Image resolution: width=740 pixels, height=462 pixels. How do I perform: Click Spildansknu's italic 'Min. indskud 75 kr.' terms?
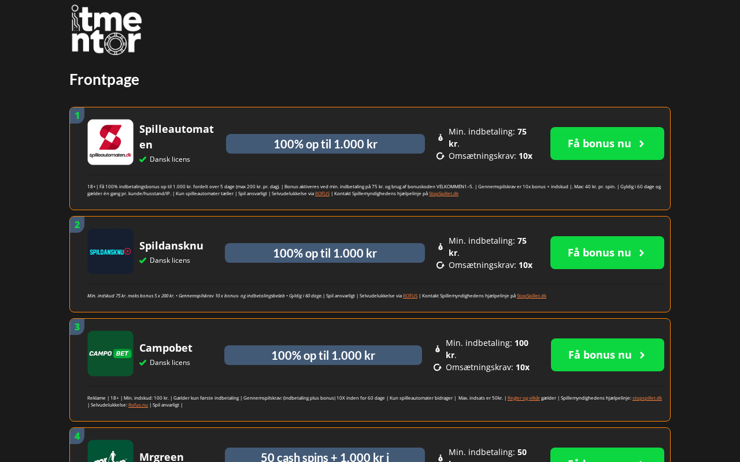[205, 296]
